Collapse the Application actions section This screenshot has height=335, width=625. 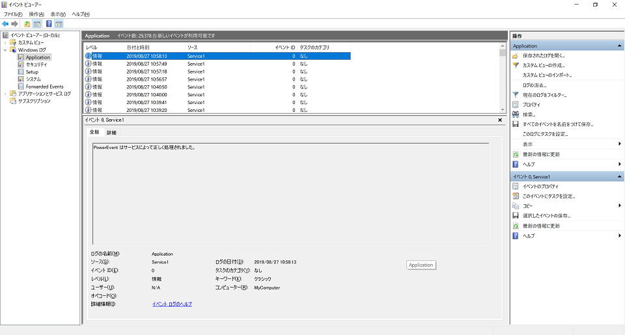tap(619, 46)
